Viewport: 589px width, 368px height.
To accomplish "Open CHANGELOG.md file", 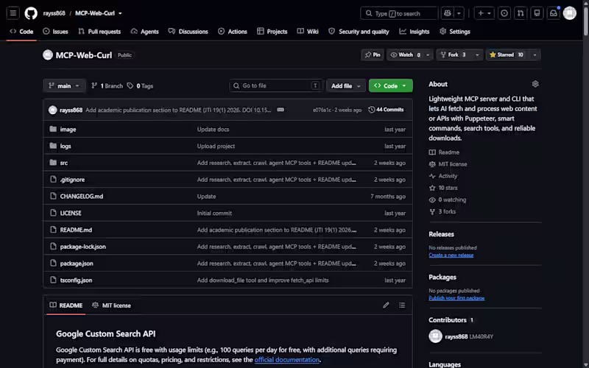I will point(82,196).
